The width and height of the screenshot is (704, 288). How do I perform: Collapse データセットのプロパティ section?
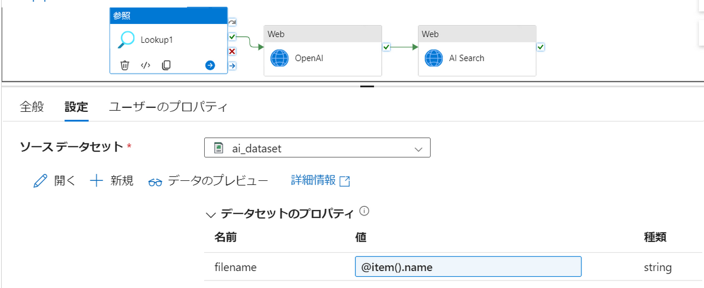tap(211, 215)
